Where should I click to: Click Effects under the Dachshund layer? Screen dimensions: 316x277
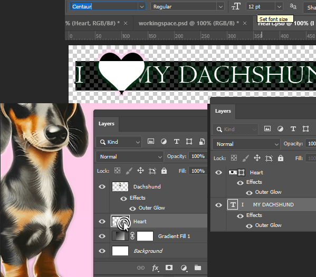click(138, 198)
